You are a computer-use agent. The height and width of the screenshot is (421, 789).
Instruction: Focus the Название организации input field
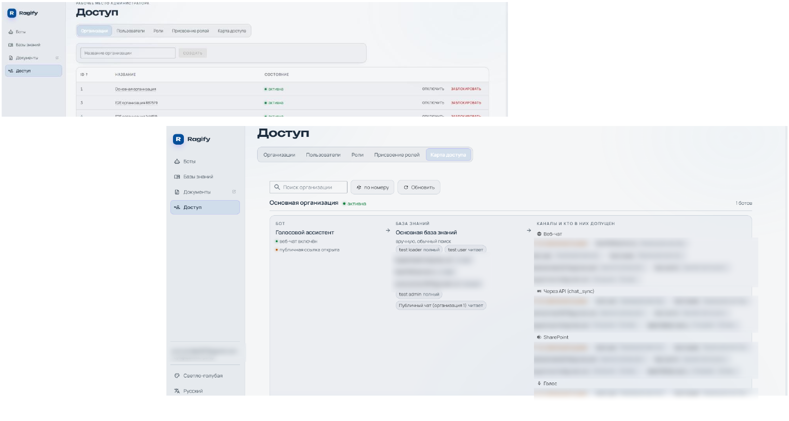128,53
